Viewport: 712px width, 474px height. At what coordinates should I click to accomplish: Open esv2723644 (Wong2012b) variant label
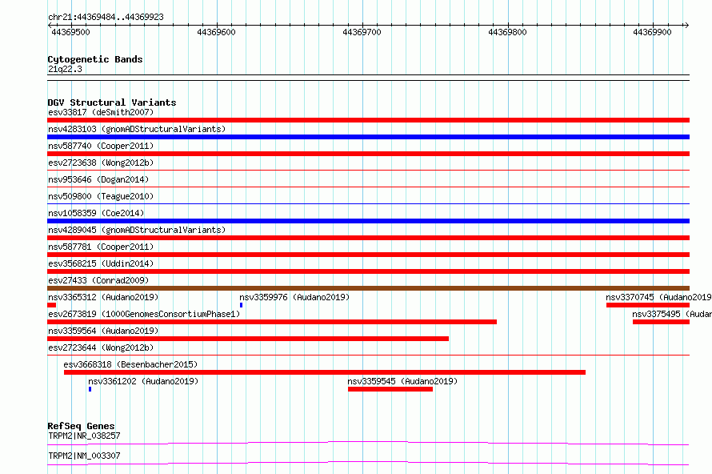pyautogui.click(x=101, y=347)
